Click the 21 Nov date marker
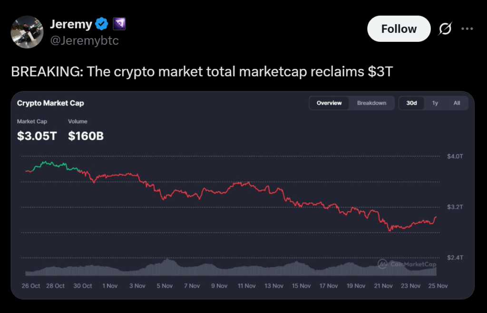The height and width of the screenshot is (313, 487). tap(383, 286)
